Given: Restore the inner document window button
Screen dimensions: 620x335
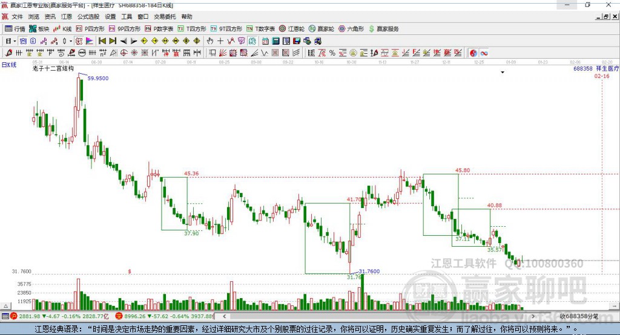Looking at the screenshot, I should tap(606, 16).
